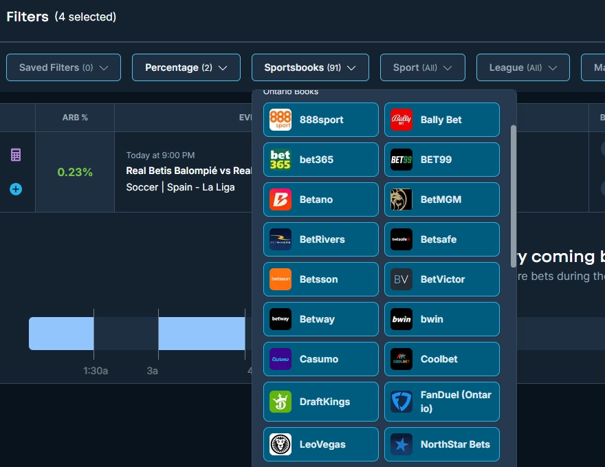Screen dimensions: 605x467
Task: Click the 1:30a time range bar
Action: 61,332
